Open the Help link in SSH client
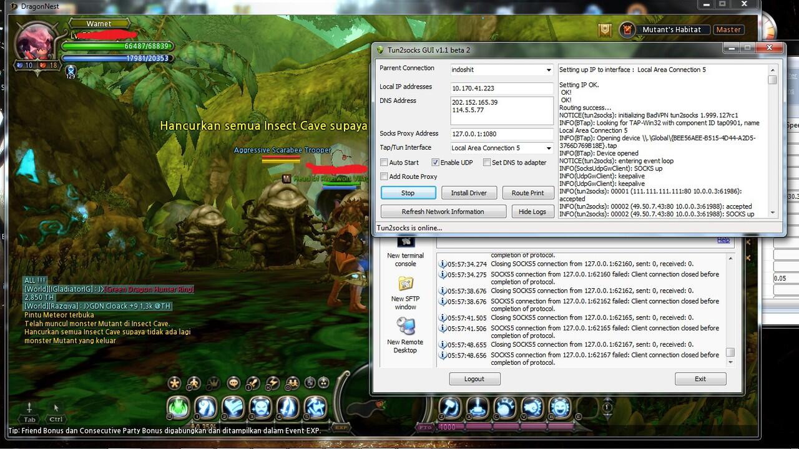799x449 pixels. [x=723, y=240]
